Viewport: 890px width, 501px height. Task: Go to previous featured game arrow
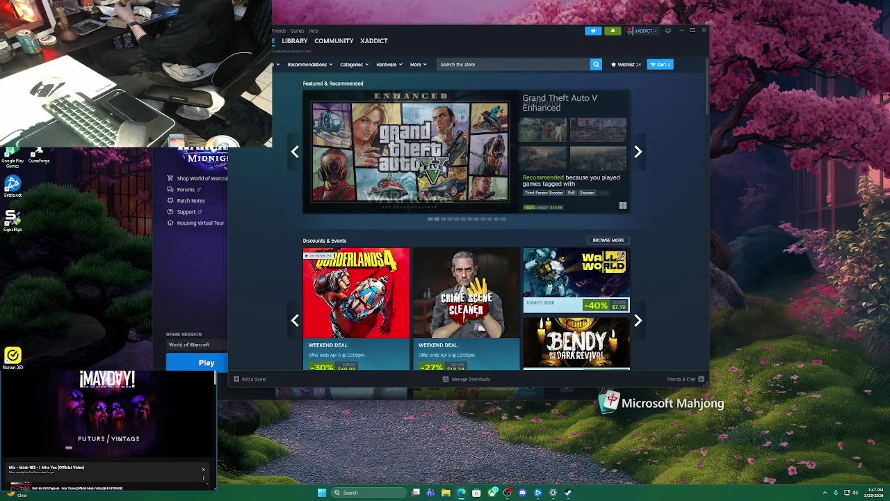point(295,152)
